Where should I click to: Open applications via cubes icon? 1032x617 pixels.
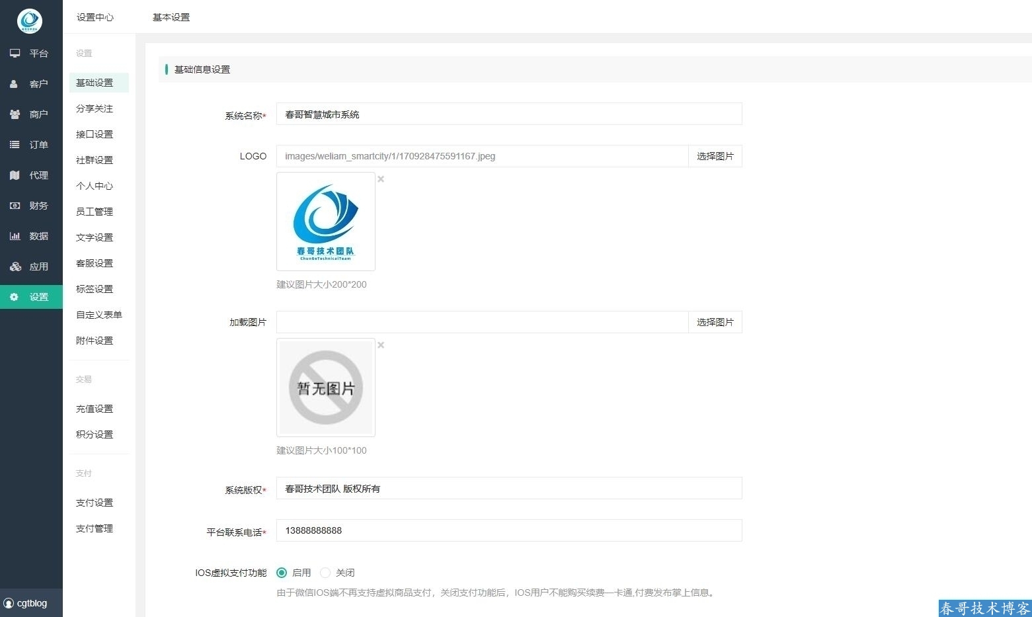click(15, 267)
